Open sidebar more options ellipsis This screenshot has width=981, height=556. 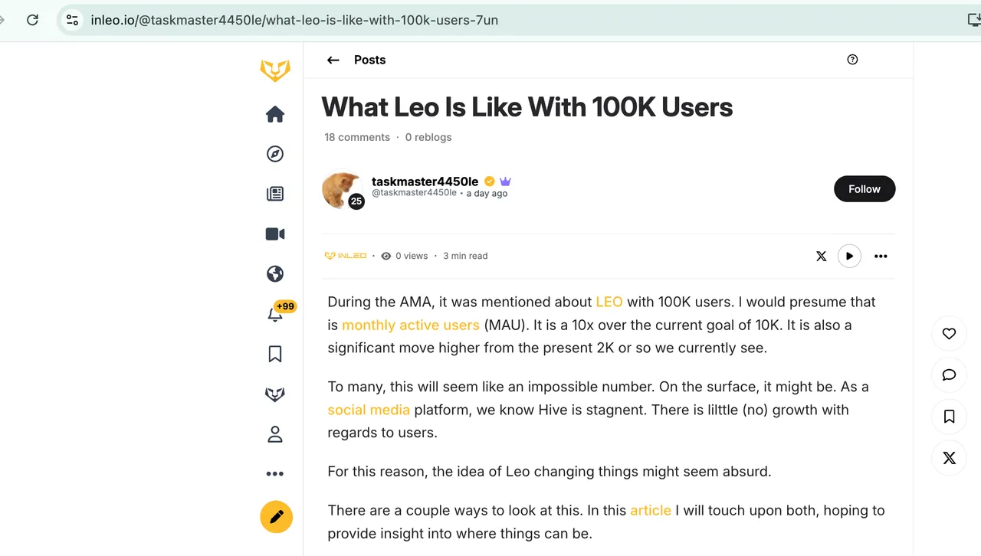pyautogui.click(x=275, y=474)
